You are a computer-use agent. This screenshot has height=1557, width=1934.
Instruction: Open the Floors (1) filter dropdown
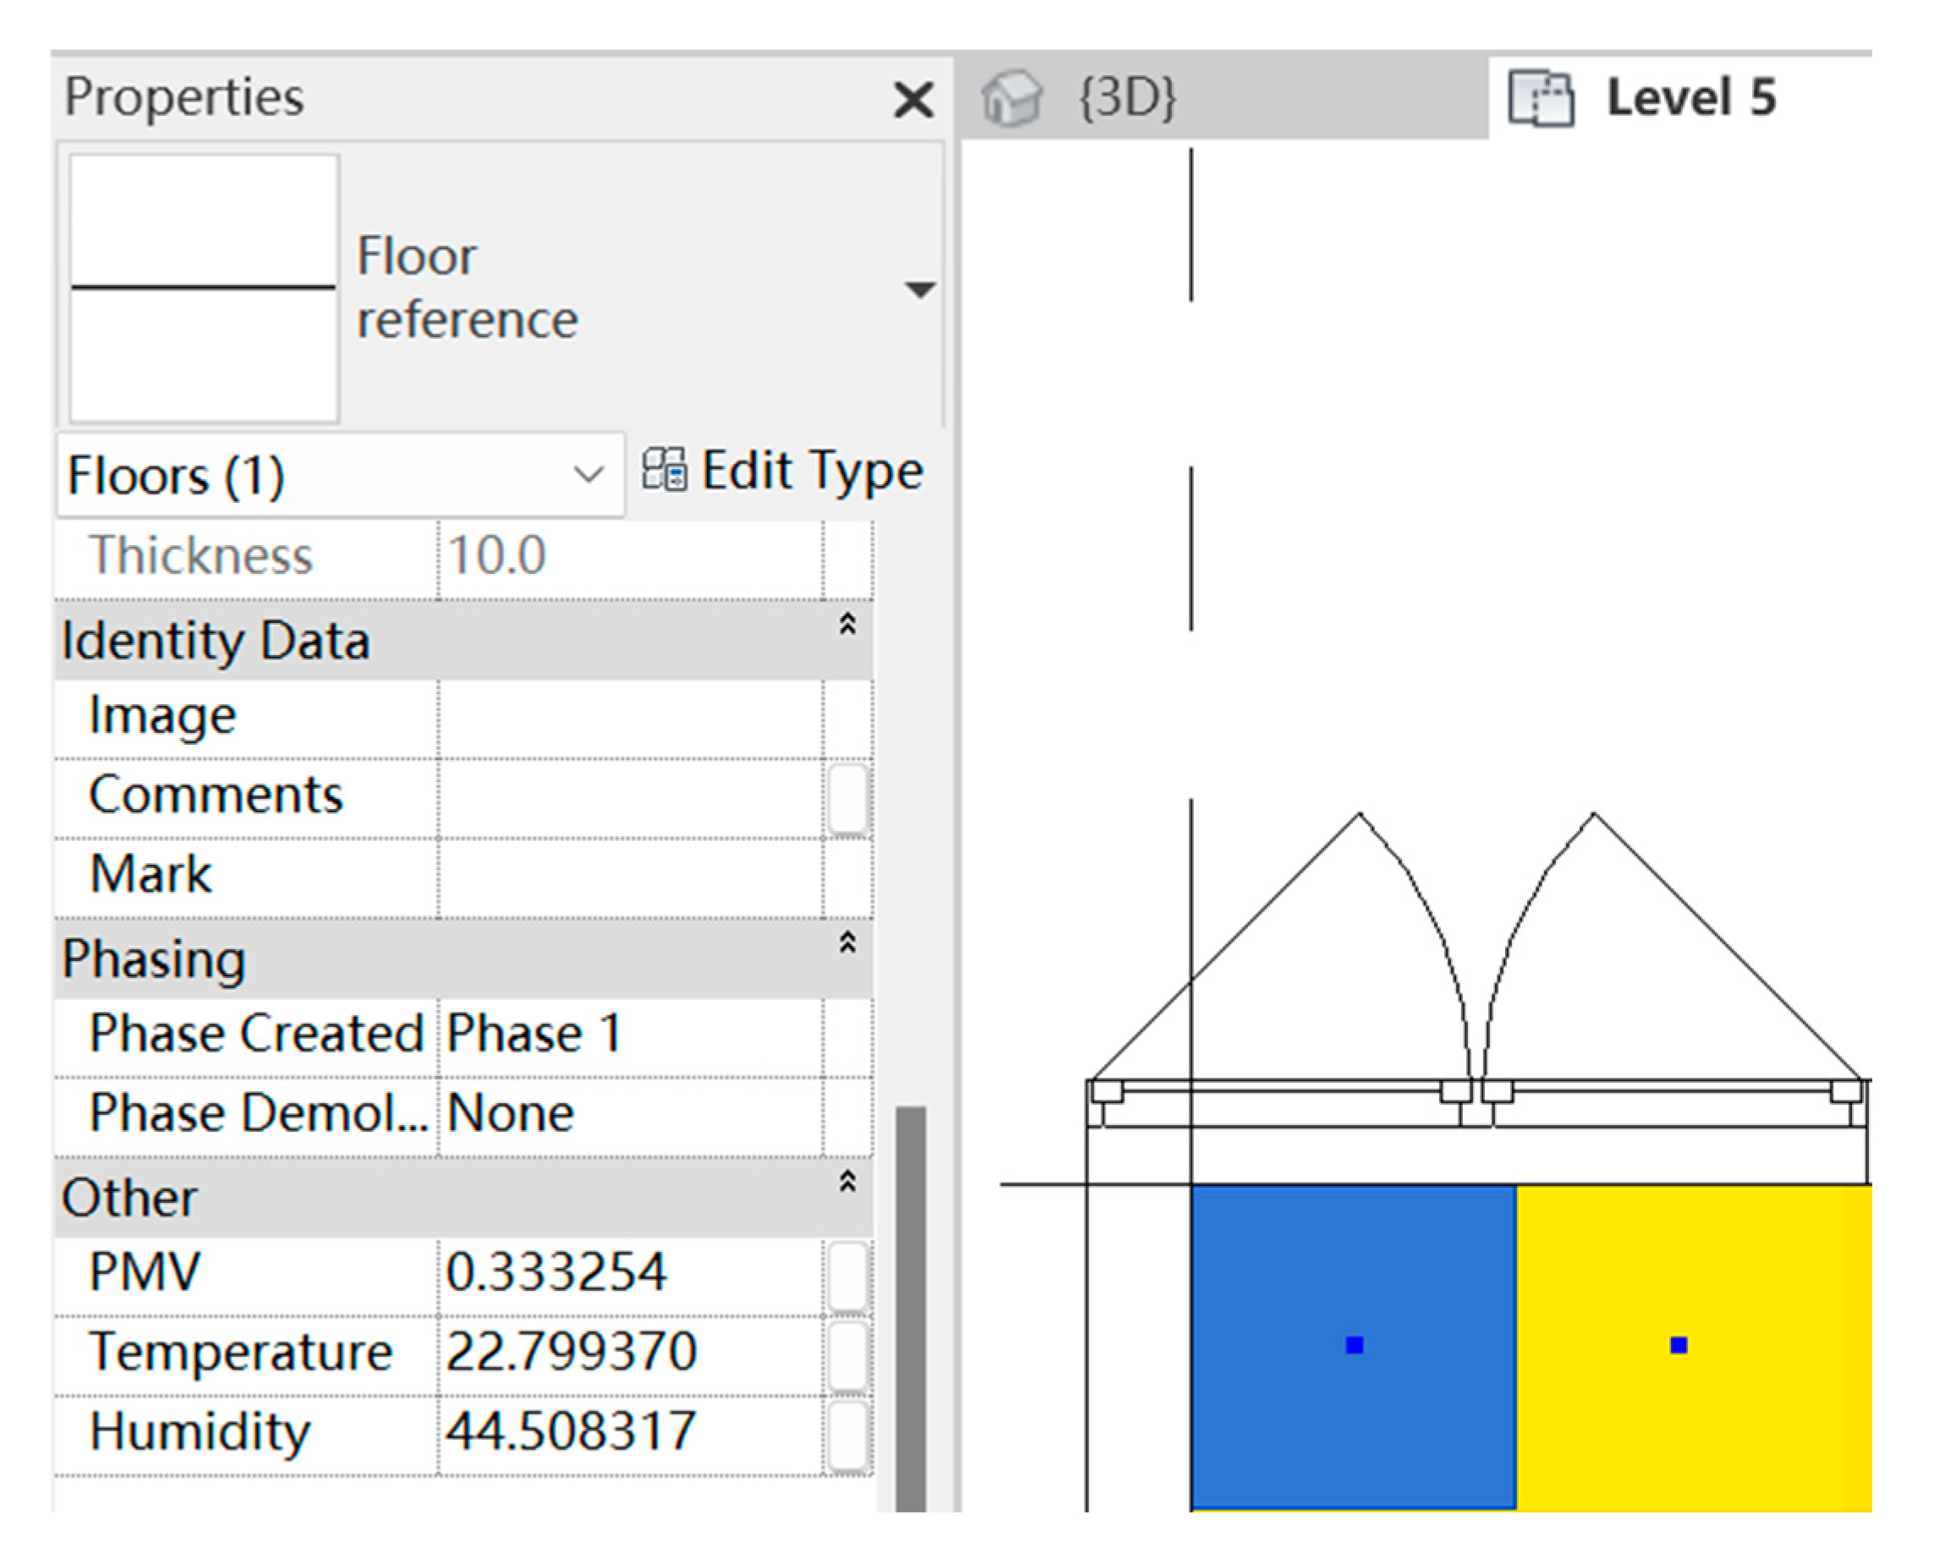pos(588,474)
